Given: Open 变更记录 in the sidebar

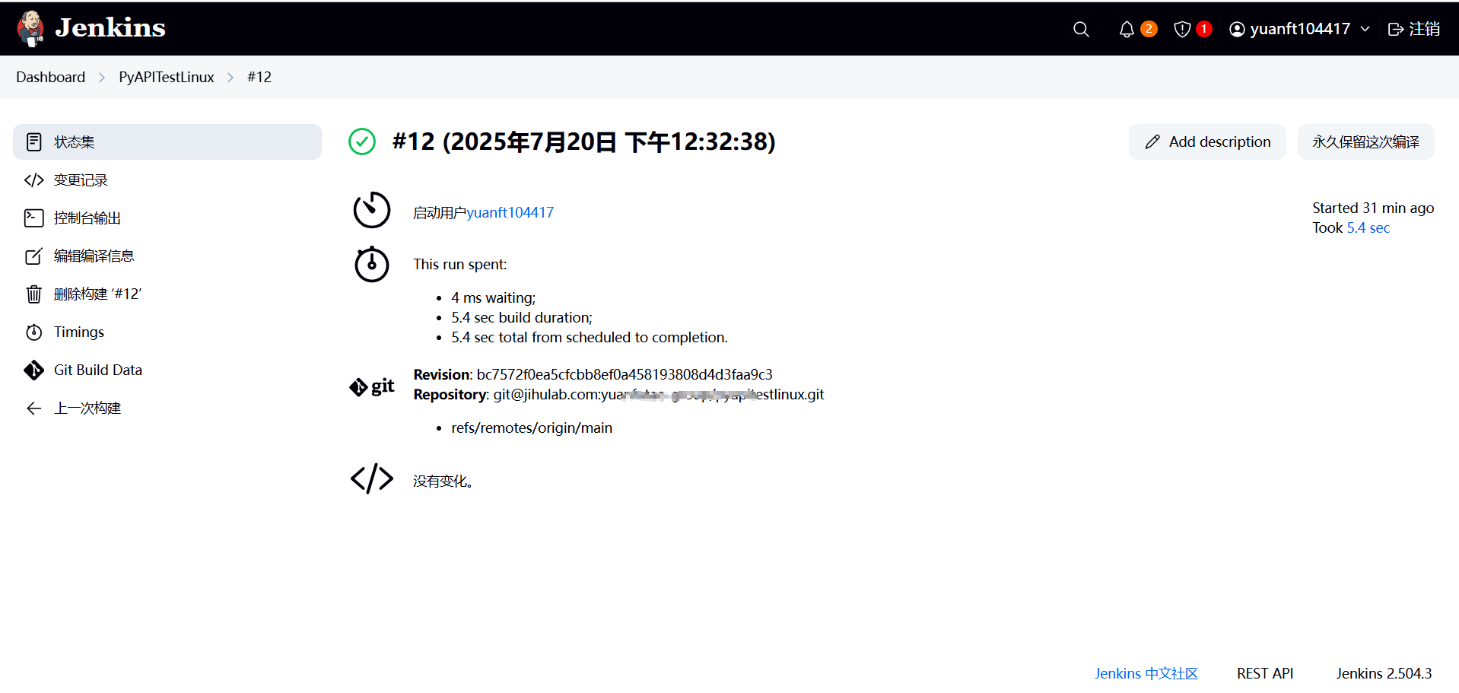Looking at the screenshot, I should (167, 180).
